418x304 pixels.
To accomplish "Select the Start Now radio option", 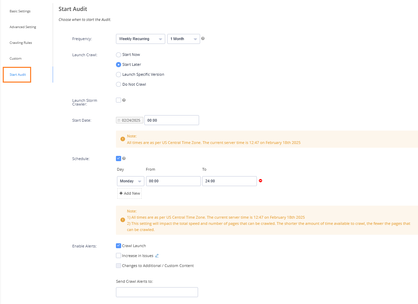I will pos(119,54).
